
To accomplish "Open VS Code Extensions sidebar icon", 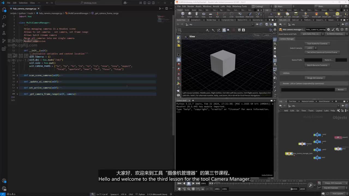I will [4, 49].
